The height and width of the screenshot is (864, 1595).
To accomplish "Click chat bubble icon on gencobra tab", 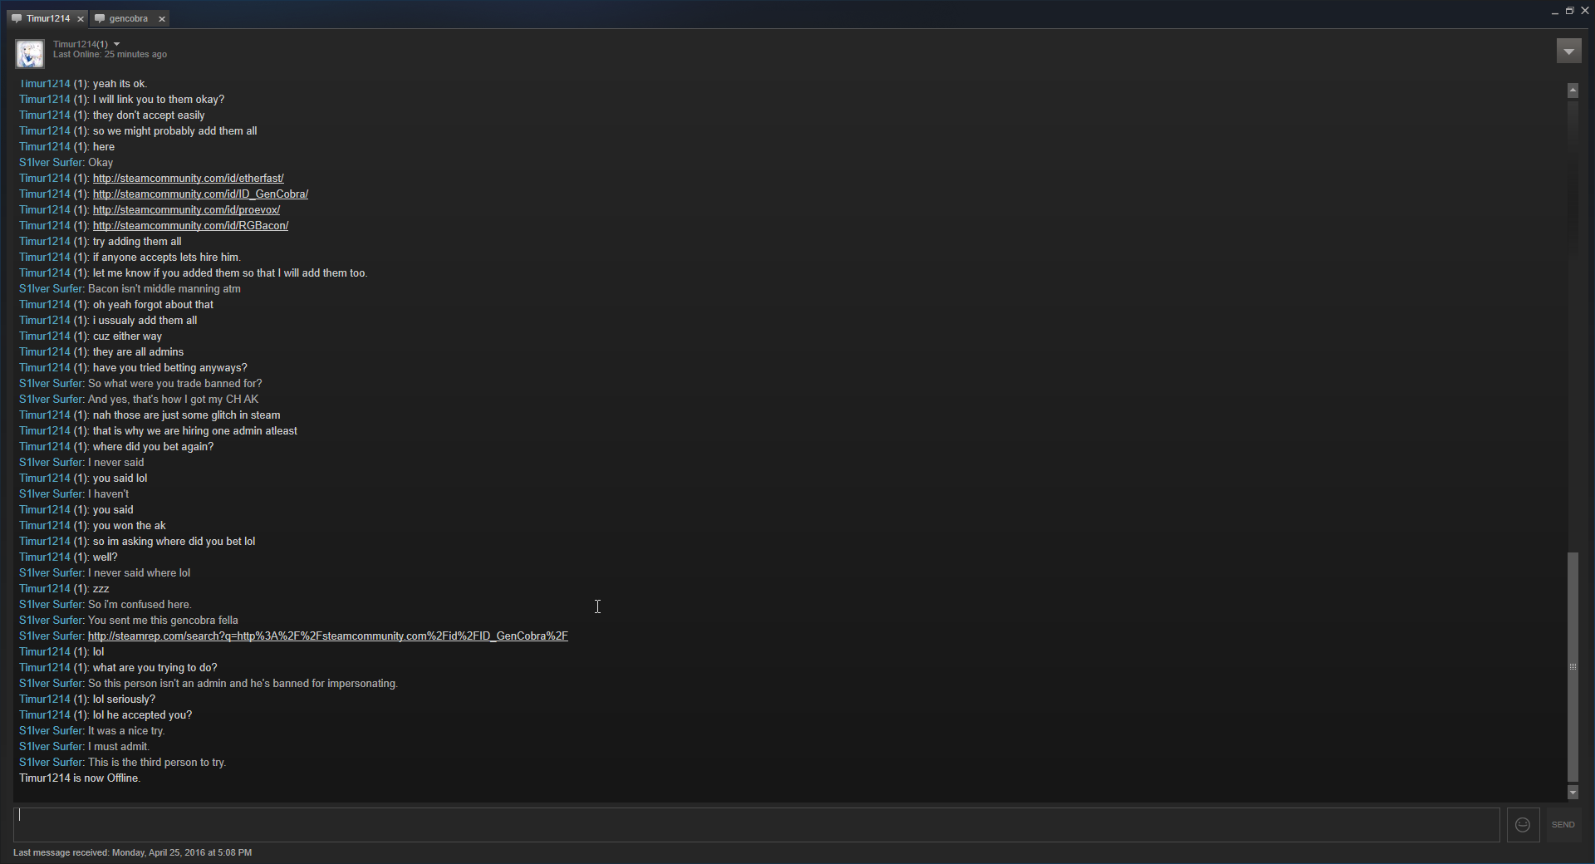I will click(100, 18).
